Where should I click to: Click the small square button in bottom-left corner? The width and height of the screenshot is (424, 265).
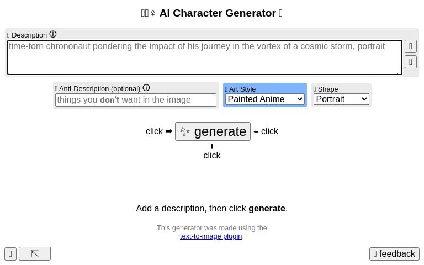tap(10, 254)
